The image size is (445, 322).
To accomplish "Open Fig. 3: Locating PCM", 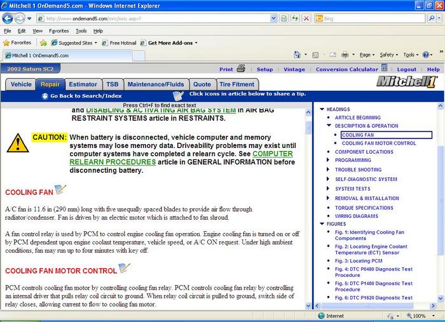I will click(359, 261).
